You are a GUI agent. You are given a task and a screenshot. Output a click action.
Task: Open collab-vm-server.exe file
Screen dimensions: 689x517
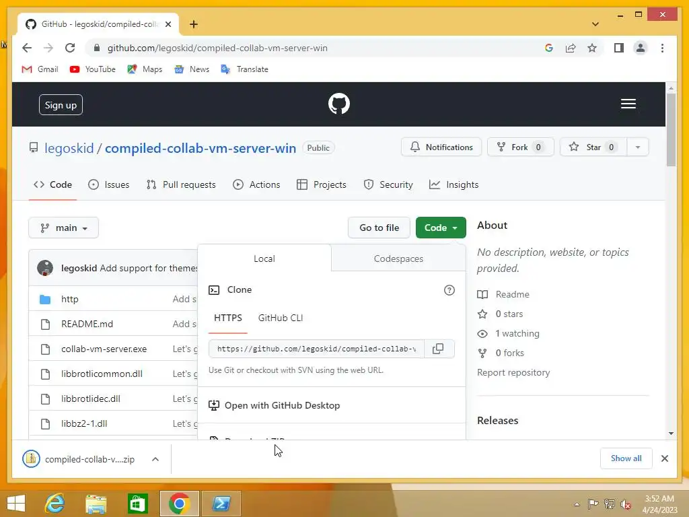click(104, 349)
